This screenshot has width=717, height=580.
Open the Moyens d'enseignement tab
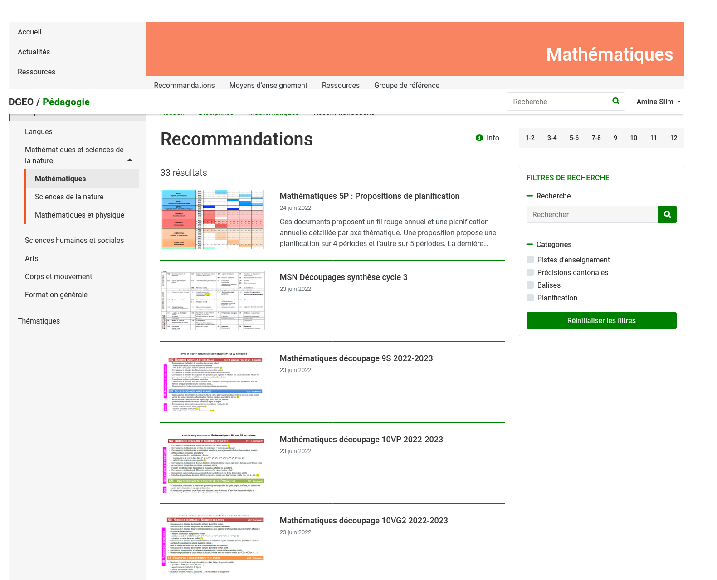(268, 85)
